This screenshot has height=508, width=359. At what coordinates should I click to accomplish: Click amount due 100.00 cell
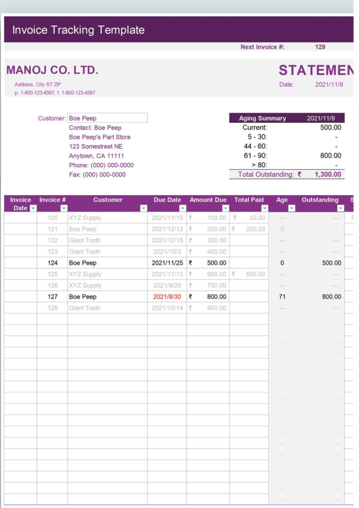(x=208, y=218)
